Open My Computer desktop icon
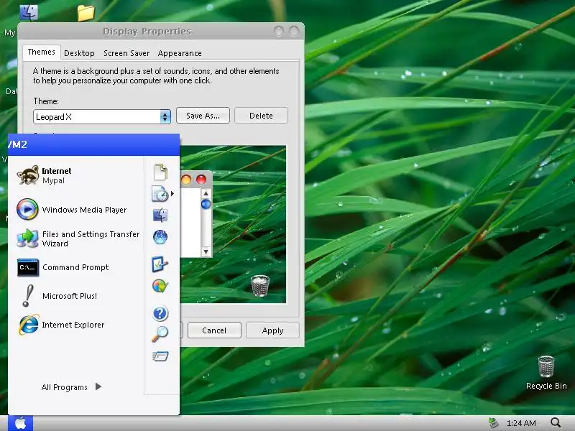The width and height of the screenshot is (575, 431). [x=28, y=12]
